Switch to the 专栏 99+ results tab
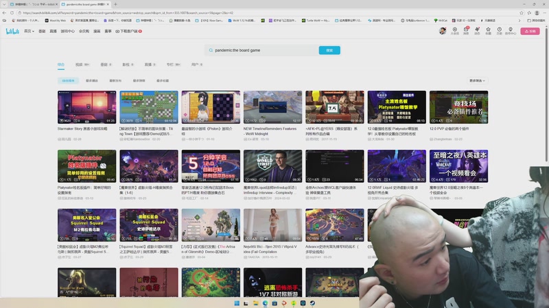Screen dimensions: 549x308 pyautogui.click(x=174, y=64)
